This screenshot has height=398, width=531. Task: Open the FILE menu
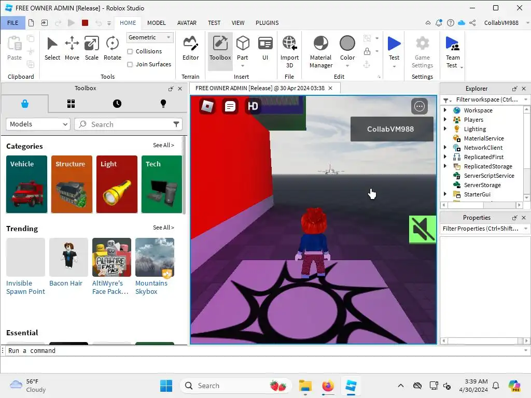click(x=13, y=23)
